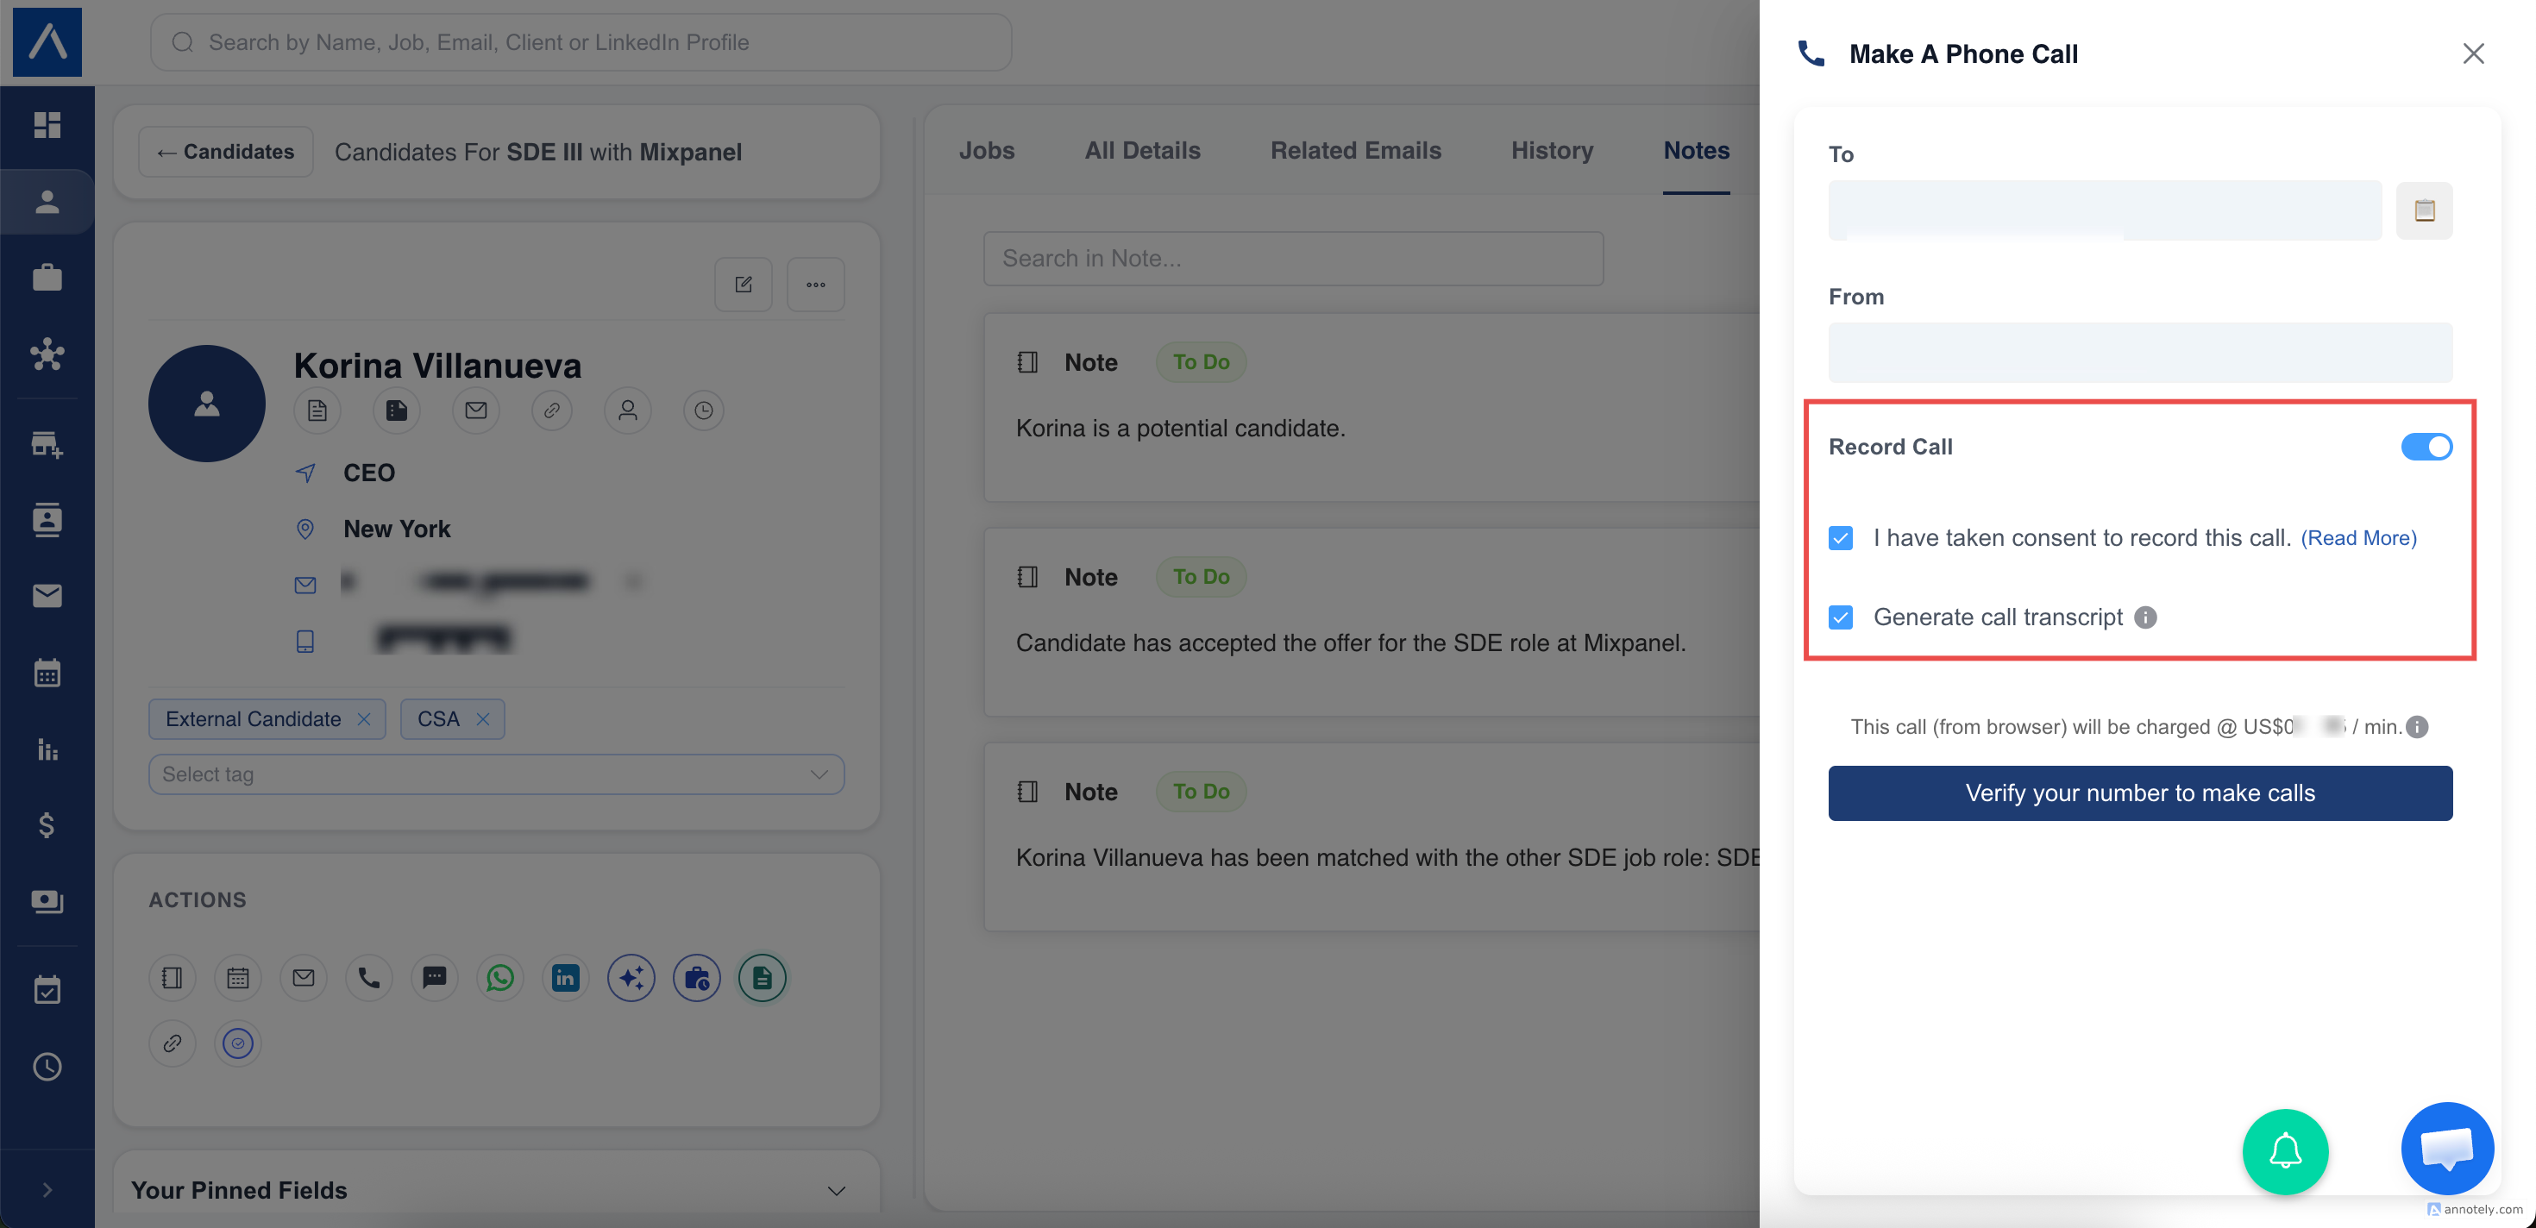Open the network hub icon in sidebar
The image size is (2536, 1228).
[x=47, y=354]
